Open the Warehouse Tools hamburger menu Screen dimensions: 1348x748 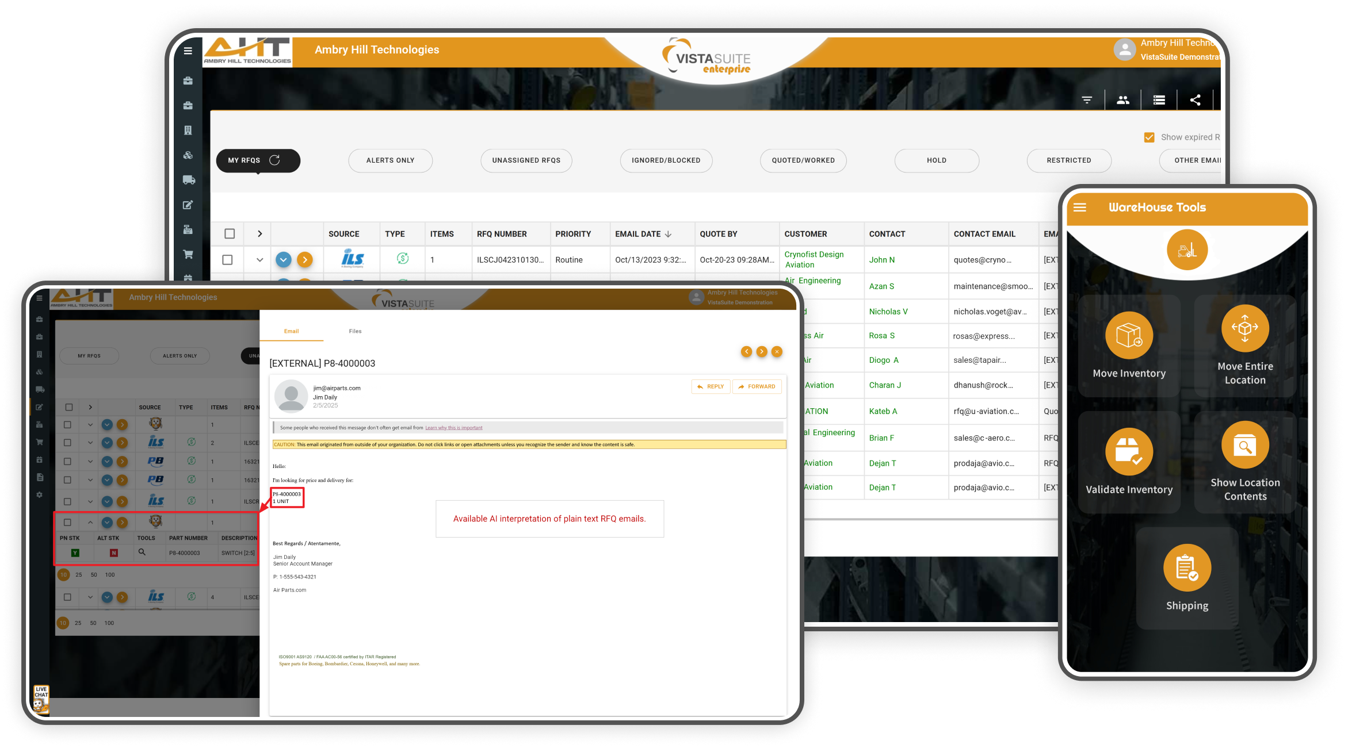click(x=1080, y=207)
